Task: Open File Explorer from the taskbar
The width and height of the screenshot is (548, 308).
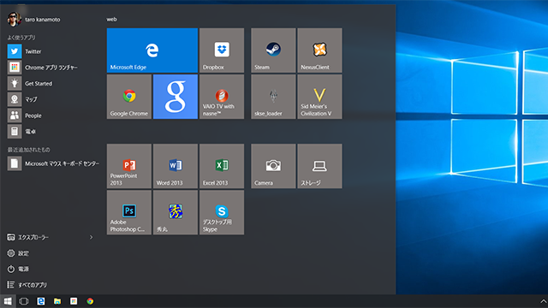Action: click(x=57, y=301)
